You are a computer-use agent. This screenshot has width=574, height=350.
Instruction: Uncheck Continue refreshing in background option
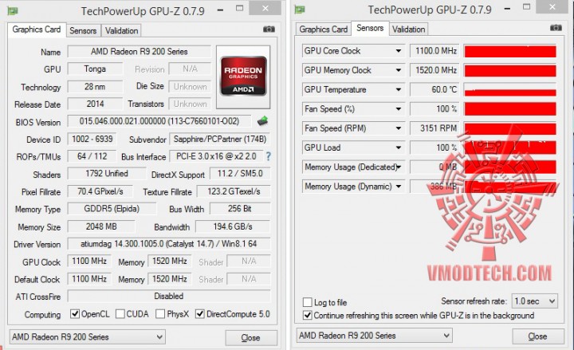click(x=308, y=315)
